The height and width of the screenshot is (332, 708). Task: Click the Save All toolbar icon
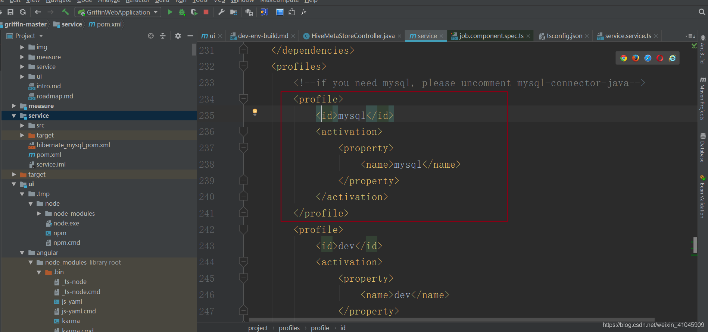coord(10,12)
